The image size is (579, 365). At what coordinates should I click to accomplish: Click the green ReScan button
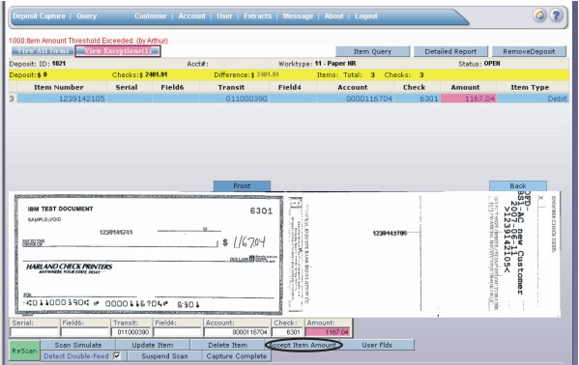24,351
